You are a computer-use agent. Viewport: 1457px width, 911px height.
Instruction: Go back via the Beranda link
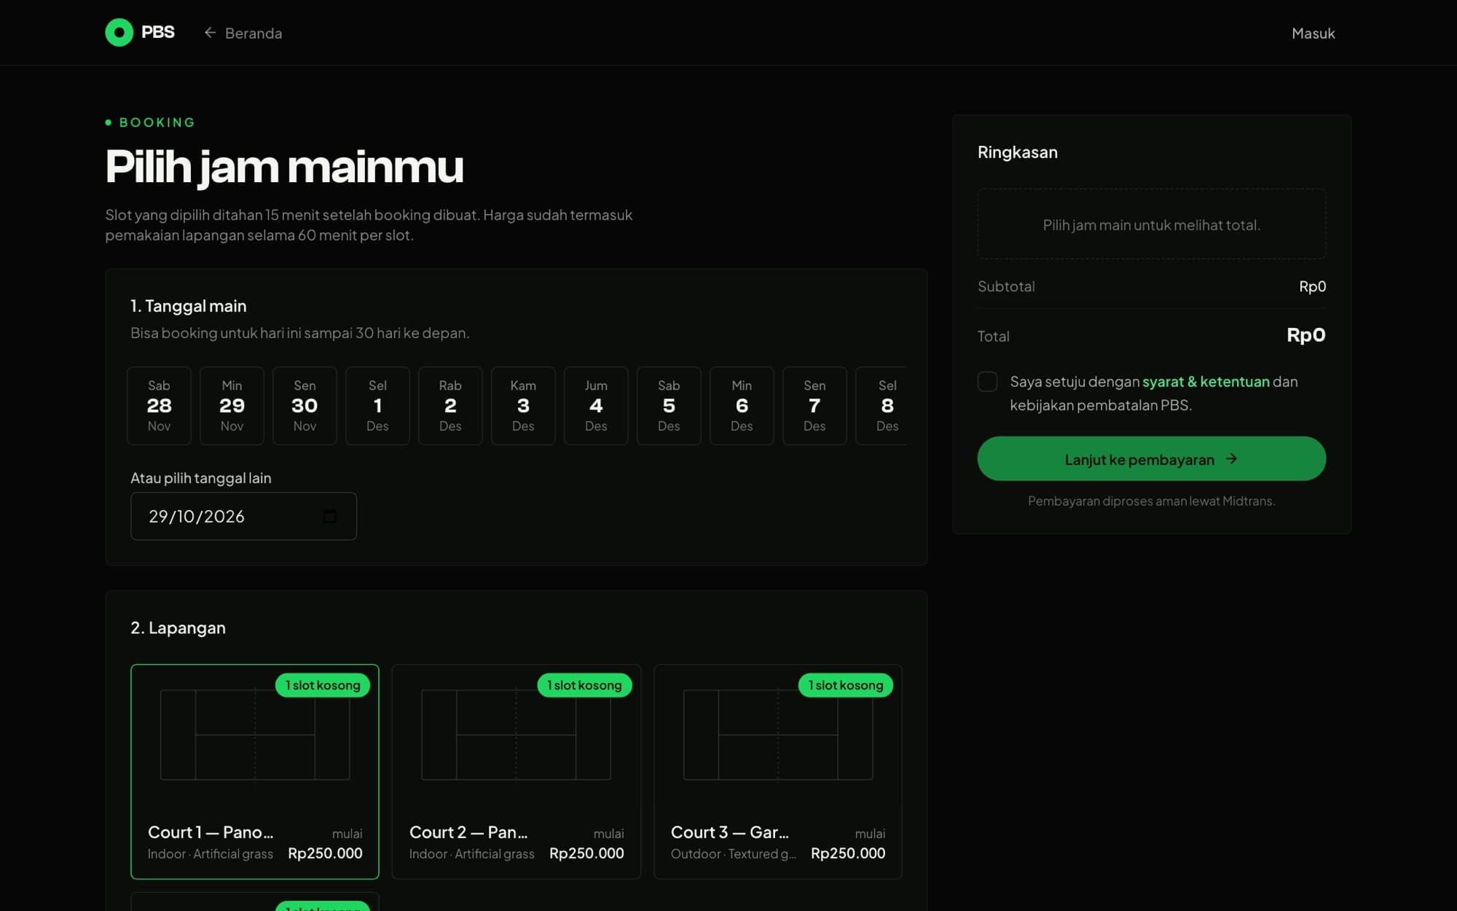click(243, 33)
